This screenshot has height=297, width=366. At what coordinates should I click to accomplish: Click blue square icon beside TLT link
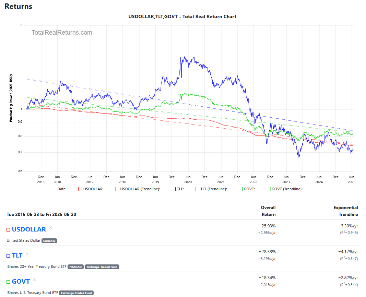8,256
